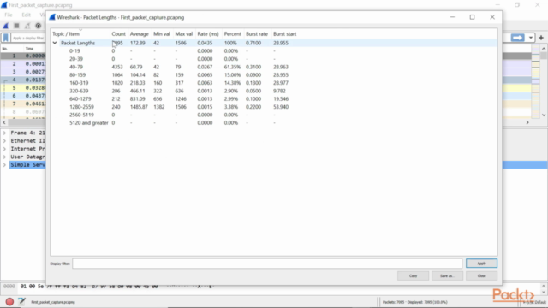Viewport: 548px width, 308px height.
Task: Open the filter history dropdown arrow
Action: pyautogui.click(x=531, y=38)
